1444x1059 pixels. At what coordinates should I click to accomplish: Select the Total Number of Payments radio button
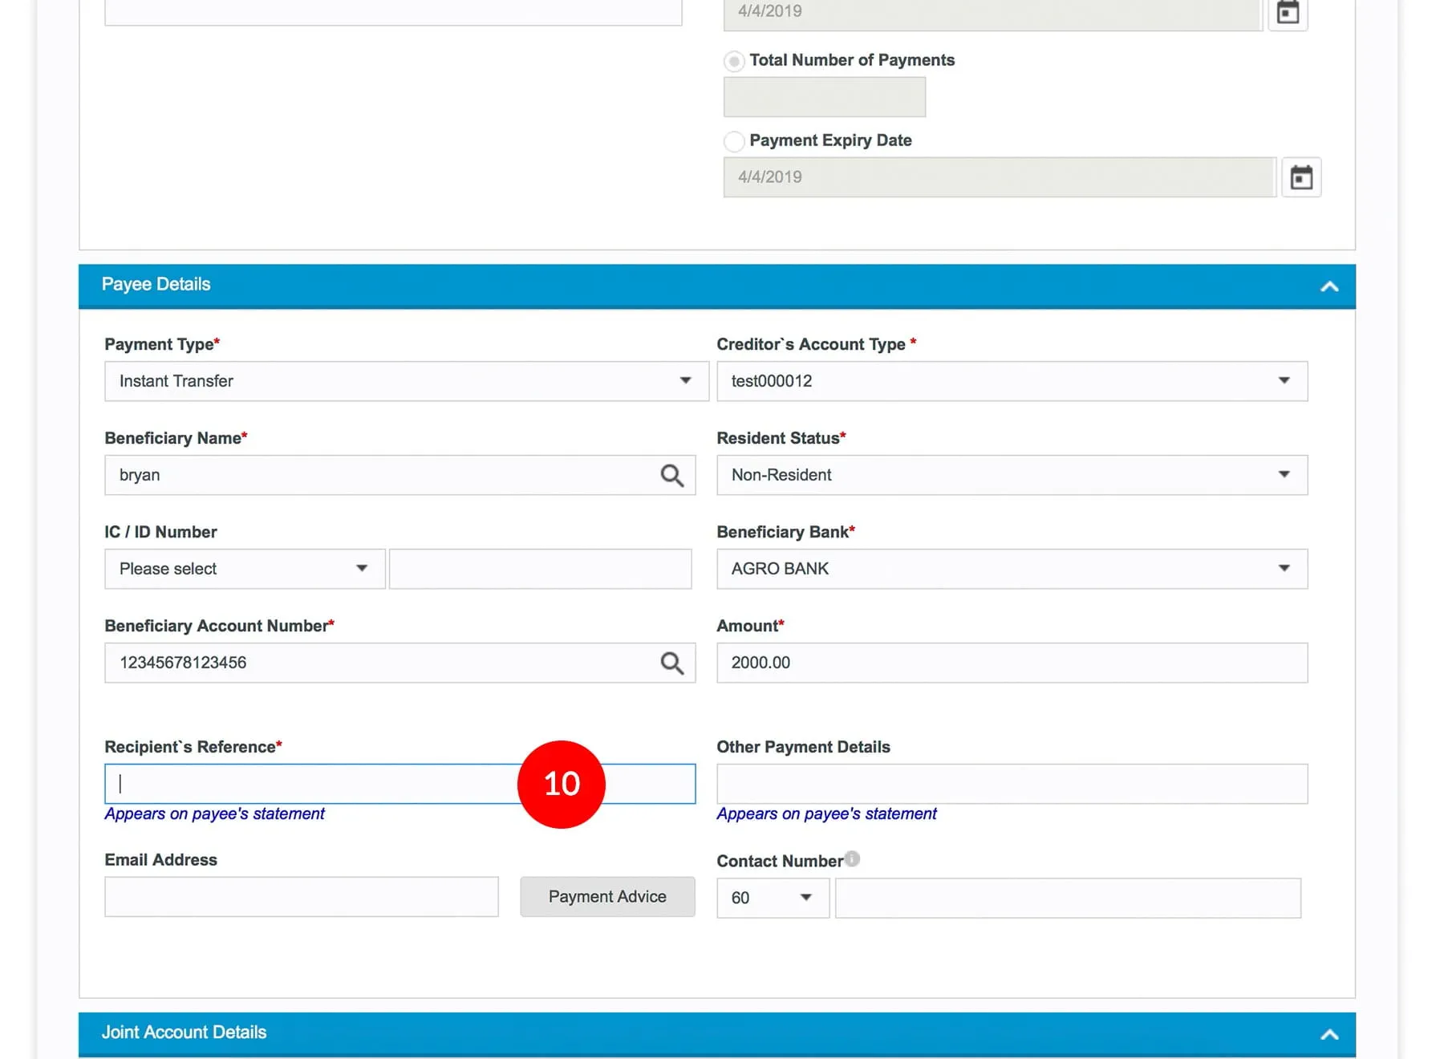734,61
